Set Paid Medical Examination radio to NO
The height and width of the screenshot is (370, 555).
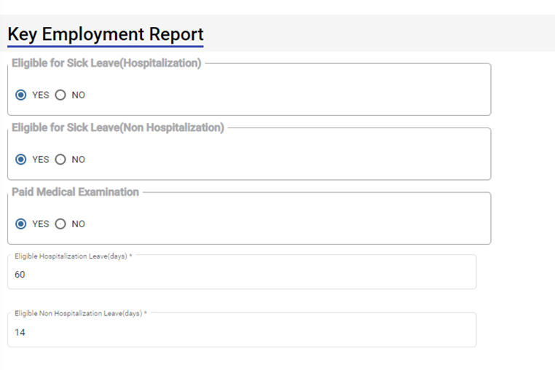pyautogui.click(x=60, y=224)
